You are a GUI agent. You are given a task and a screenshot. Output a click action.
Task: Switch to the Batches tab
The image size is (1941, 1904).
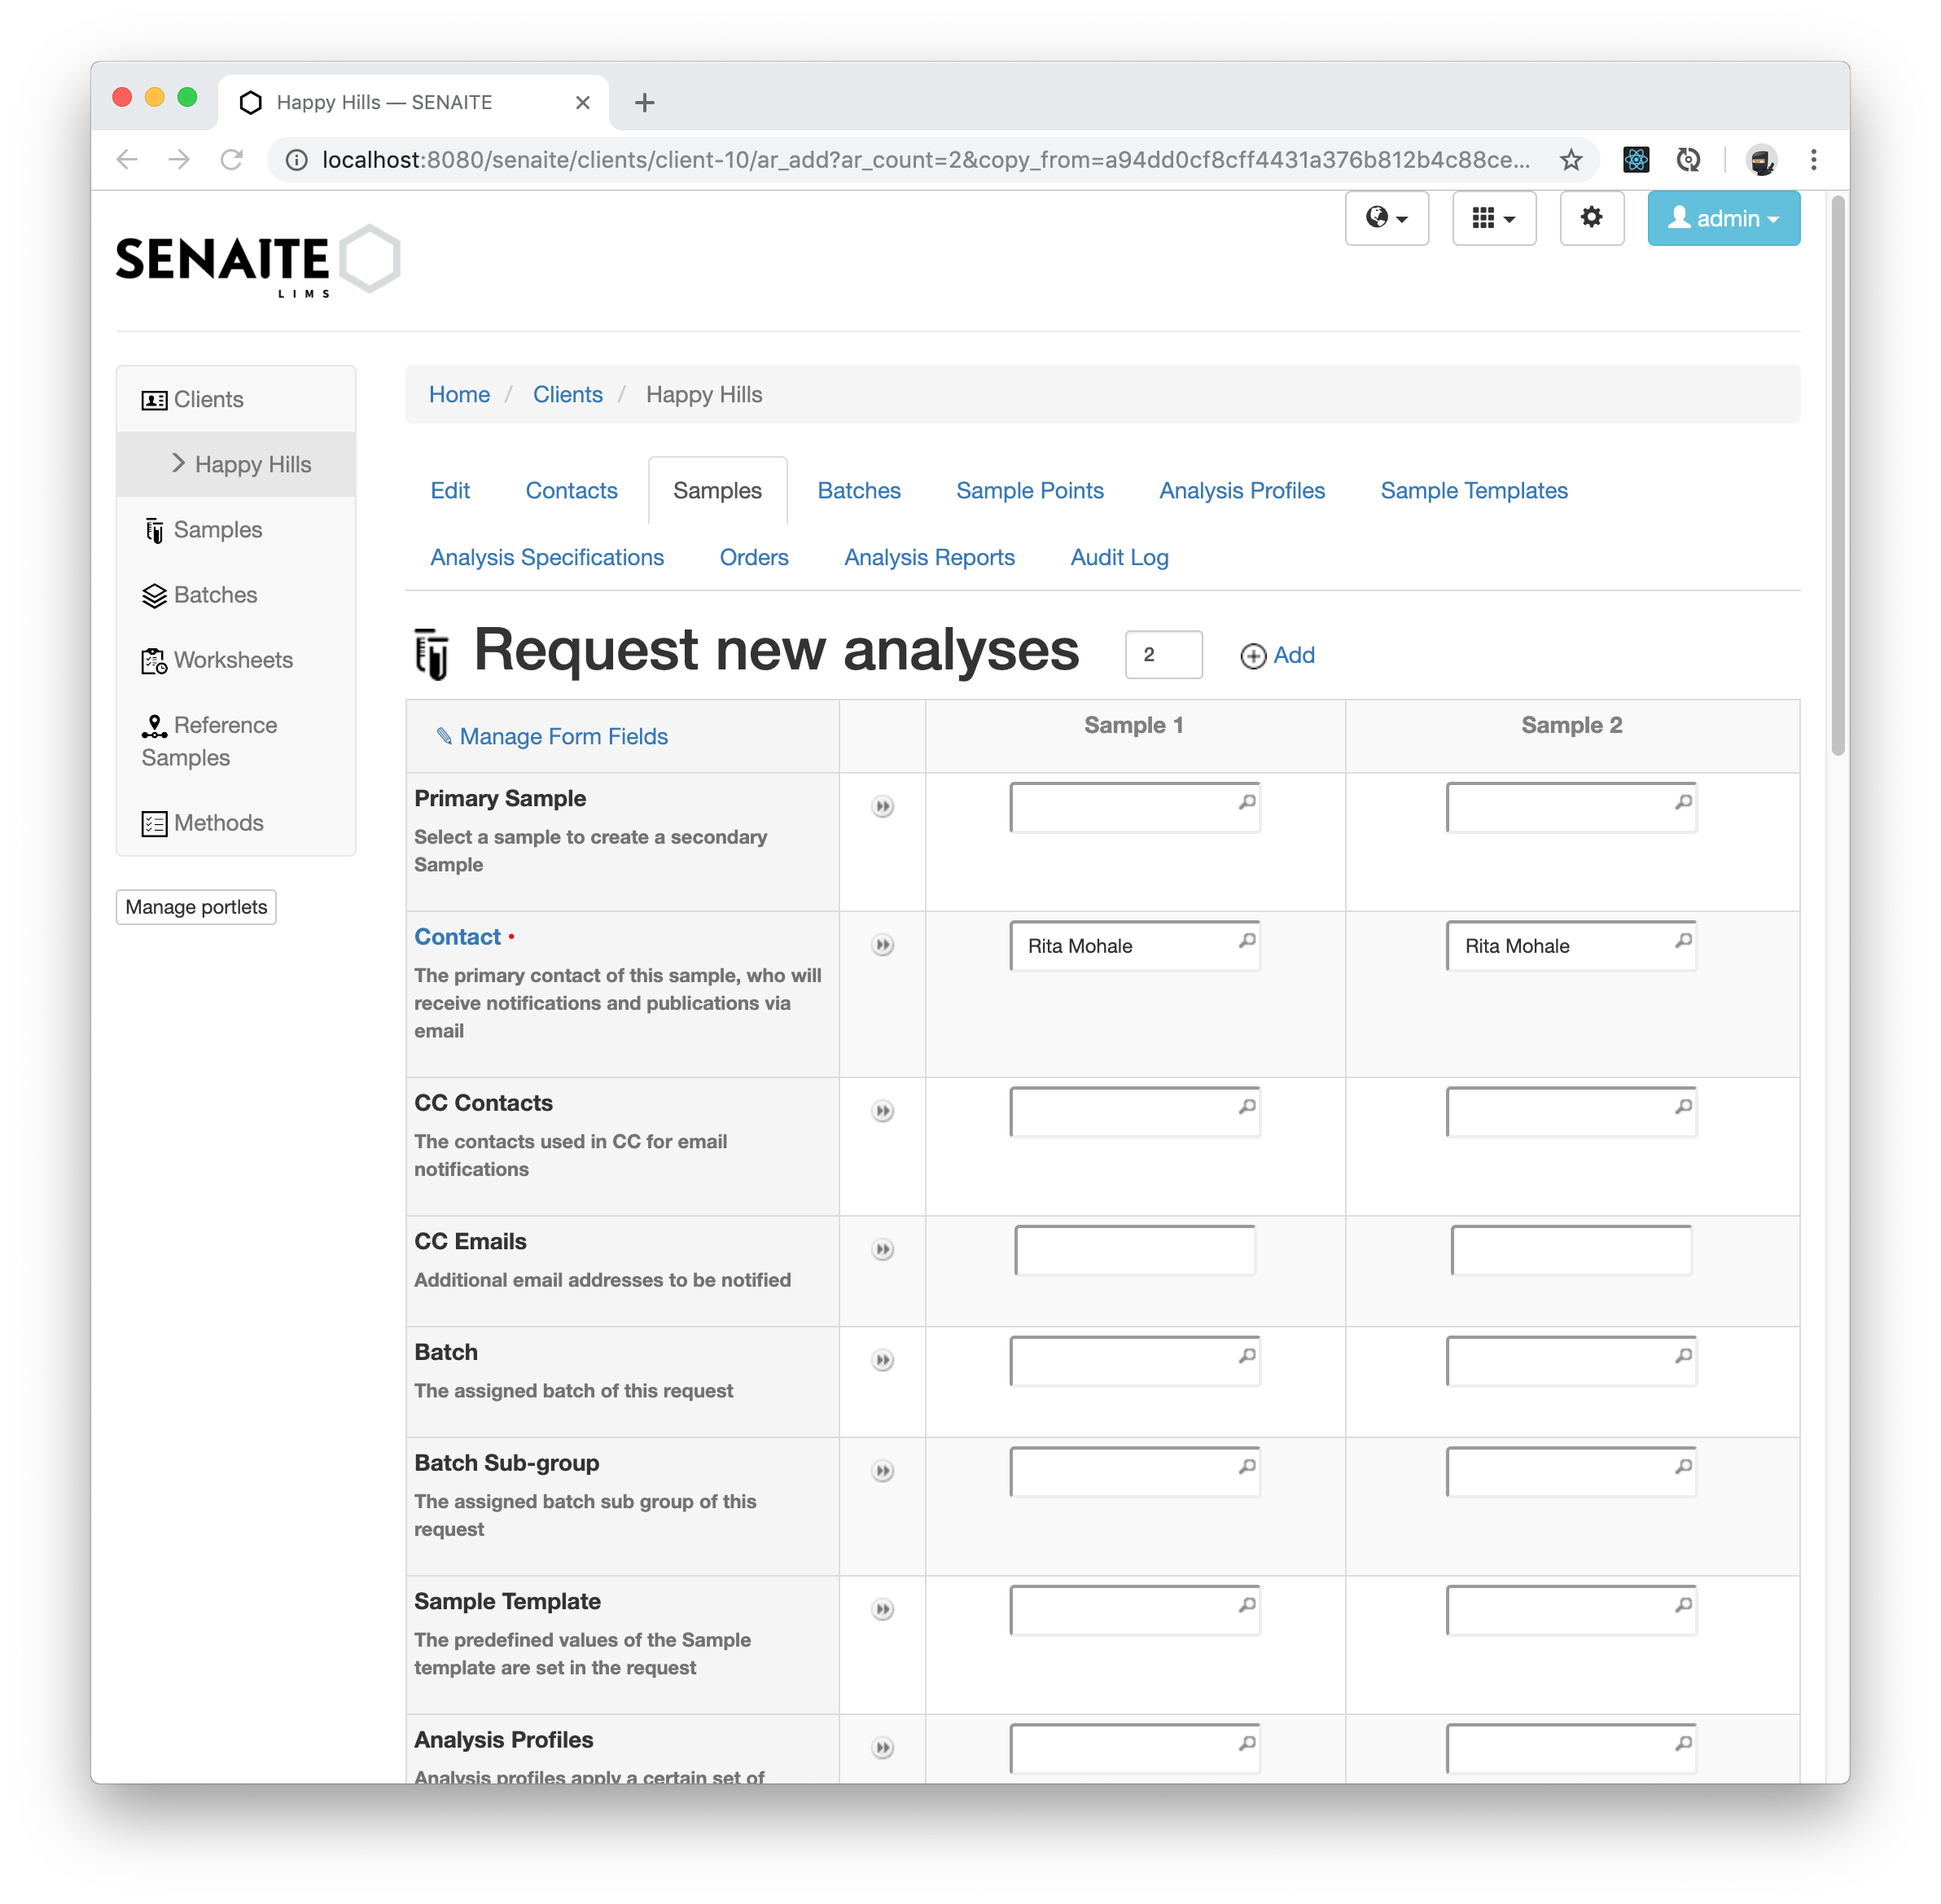tap(858, 490)
